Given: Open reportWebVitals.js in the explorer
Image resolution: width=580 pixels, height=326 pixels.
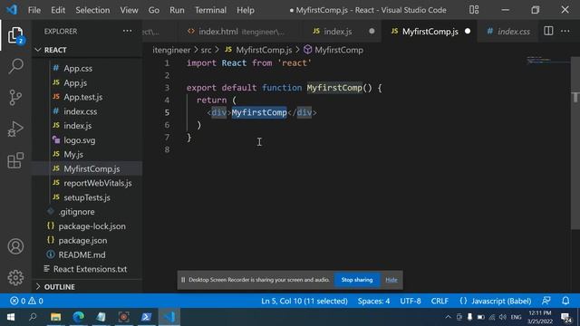Looking at the screenshot, I should (97, 183).
